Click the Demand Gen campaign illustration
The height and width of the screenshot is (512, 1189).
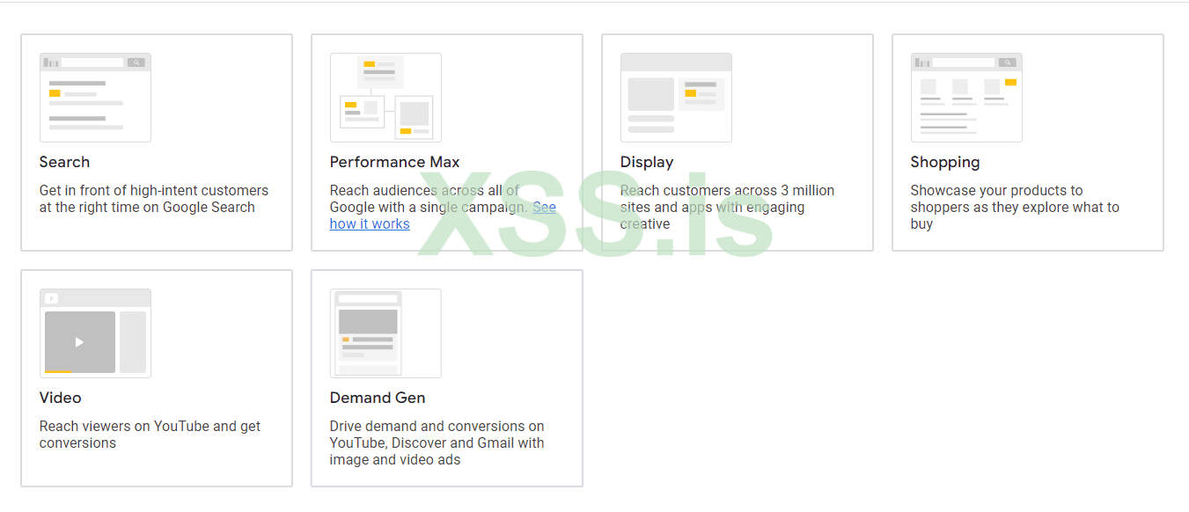(385, 333)
